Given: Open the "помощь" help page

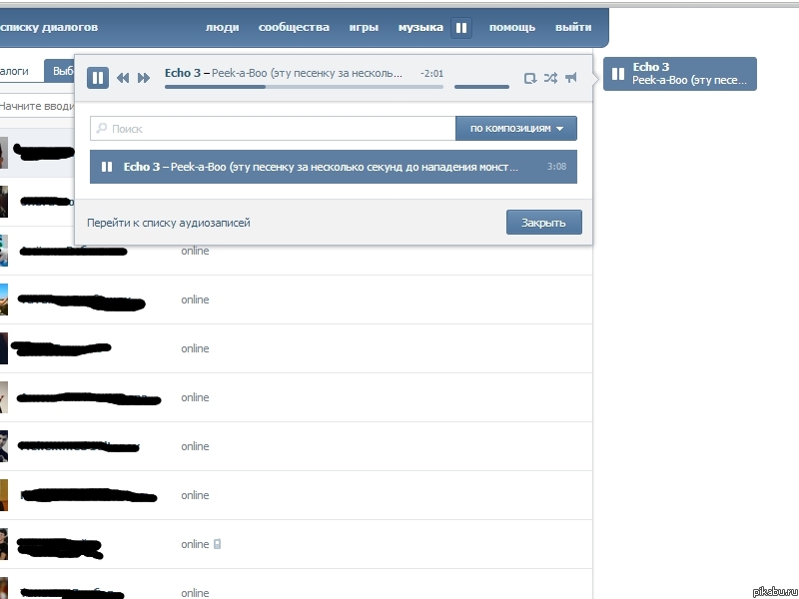Looking at the screenshot, I should [x=512, y=28].
